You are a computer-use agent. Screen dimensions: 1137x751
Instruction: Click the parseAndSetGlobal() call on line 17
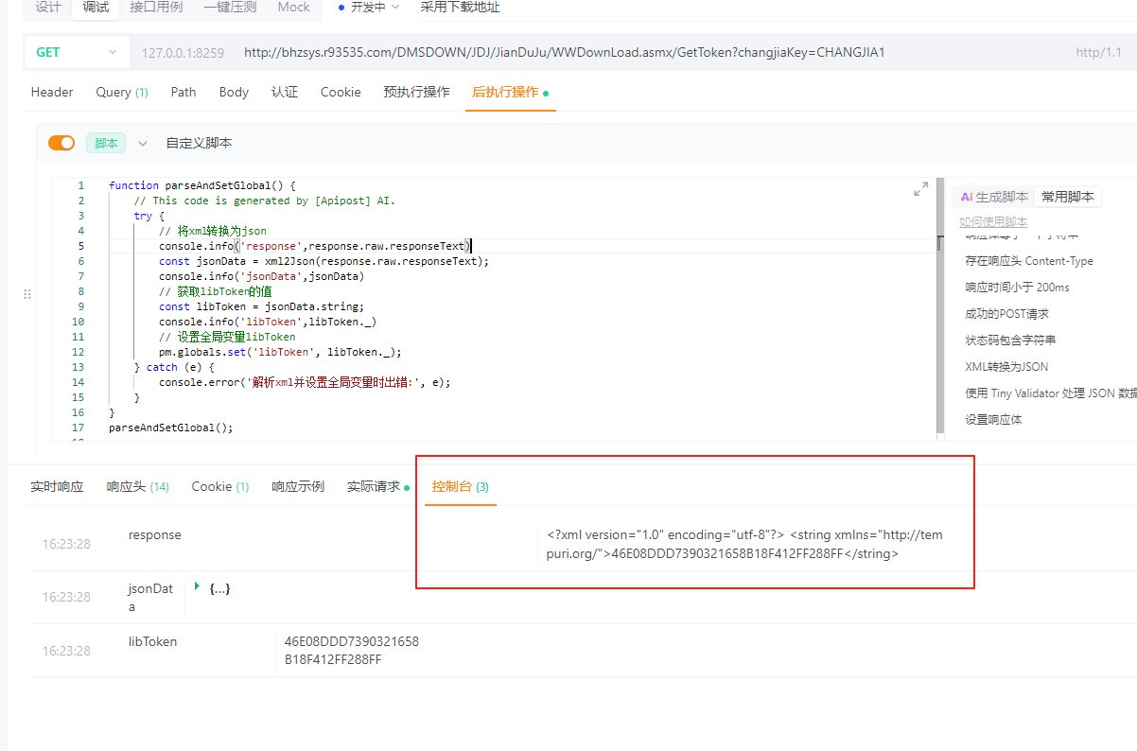coord(170,428)
